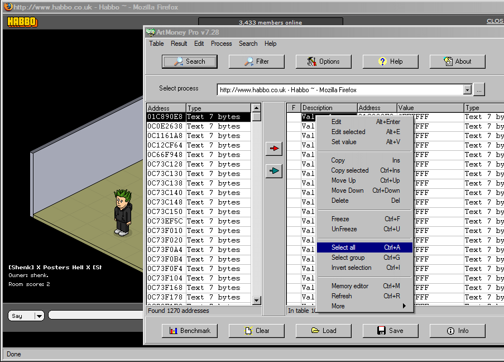Choose Select all in context menu
The width and height of the screenshot is (504, 362).
(365, 247)
